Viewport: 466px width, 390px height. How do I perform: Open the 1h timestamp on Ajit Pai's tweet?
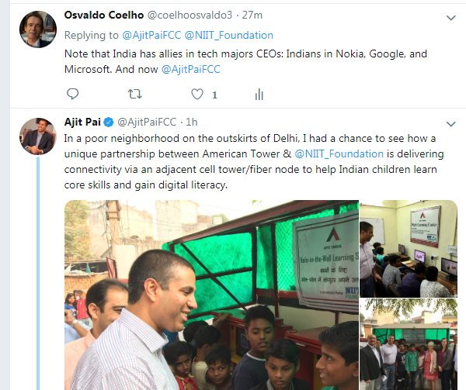[192, 123]
